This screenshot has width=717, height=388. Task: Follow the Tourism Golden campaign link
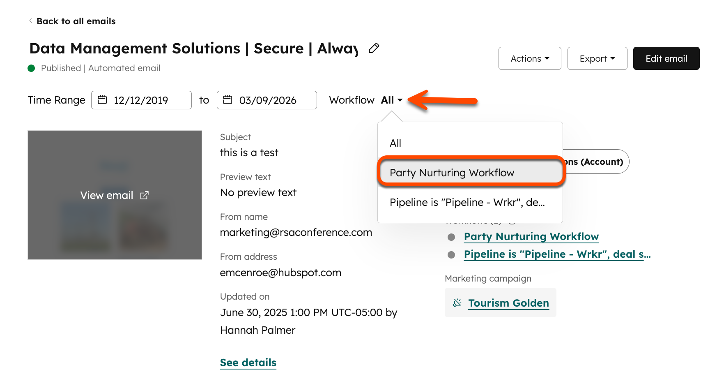508,303
